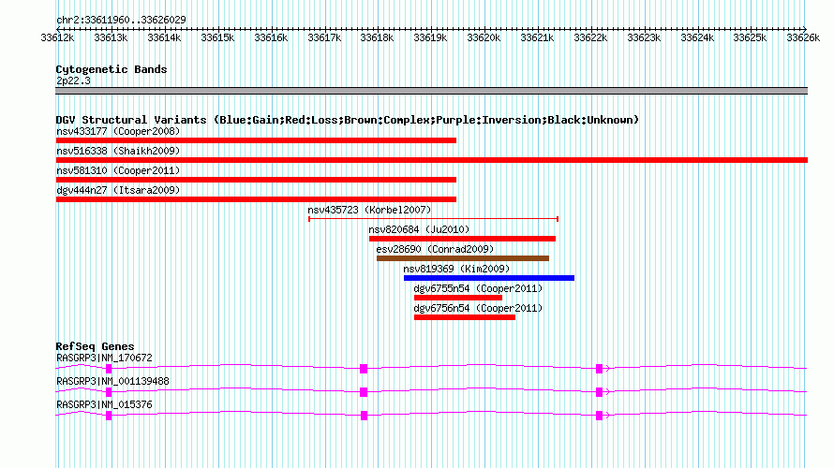834x468 pixels.
Task: Click the 33626k ruler label
Action: (803, 37)
